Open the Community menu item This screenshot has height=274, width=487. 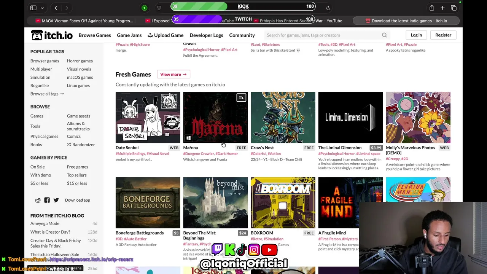tap(242, 35)
